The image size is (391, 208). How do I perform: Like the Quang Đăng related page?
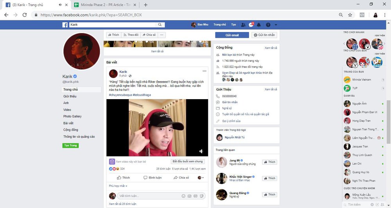269,195
